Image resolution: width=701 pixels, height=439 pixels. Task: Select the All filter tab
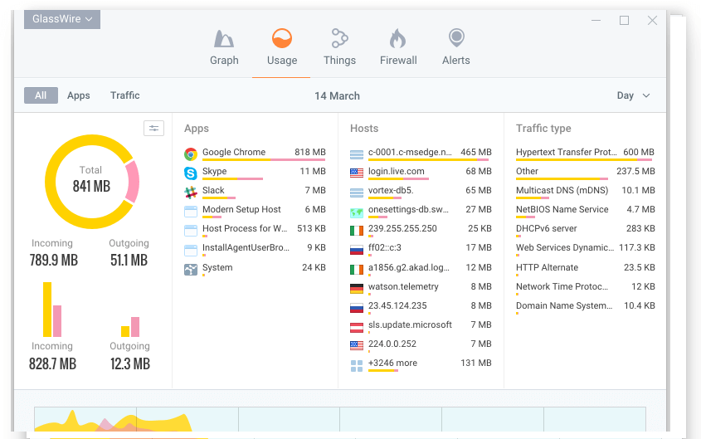(x=41, y=95)
